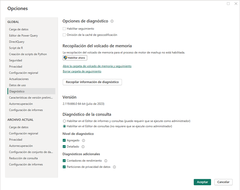
Task: Uncheck Particiones de privacidad de datos
Action: (64, 167)
